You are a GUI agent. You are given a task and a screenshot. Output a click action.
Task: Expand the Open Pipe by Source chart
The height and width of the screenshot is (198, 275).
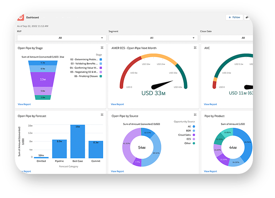[195, 115]
